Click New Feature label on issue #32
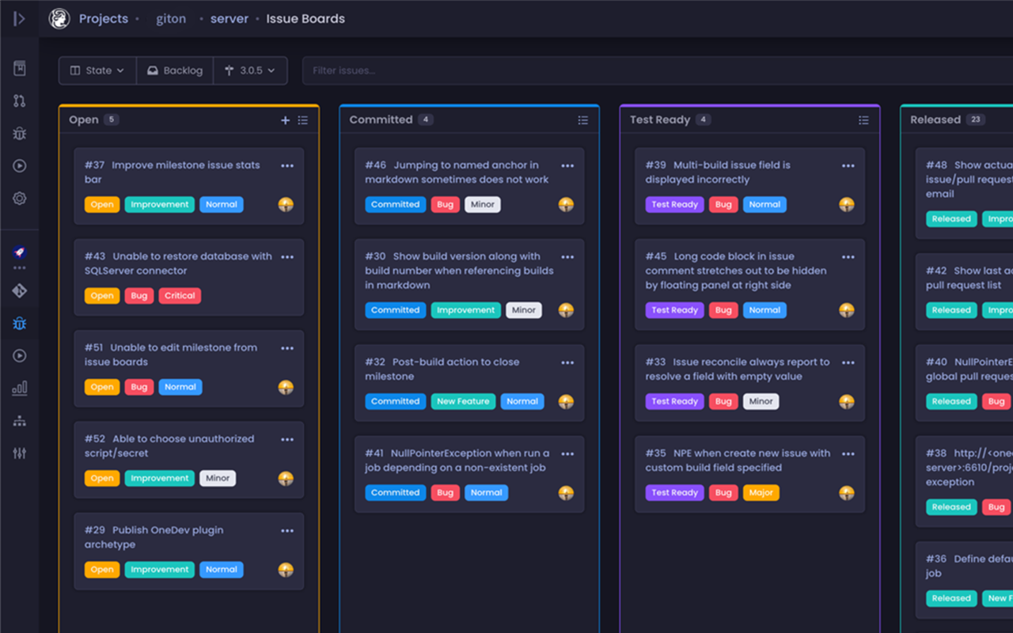 (x=463, y=402)
